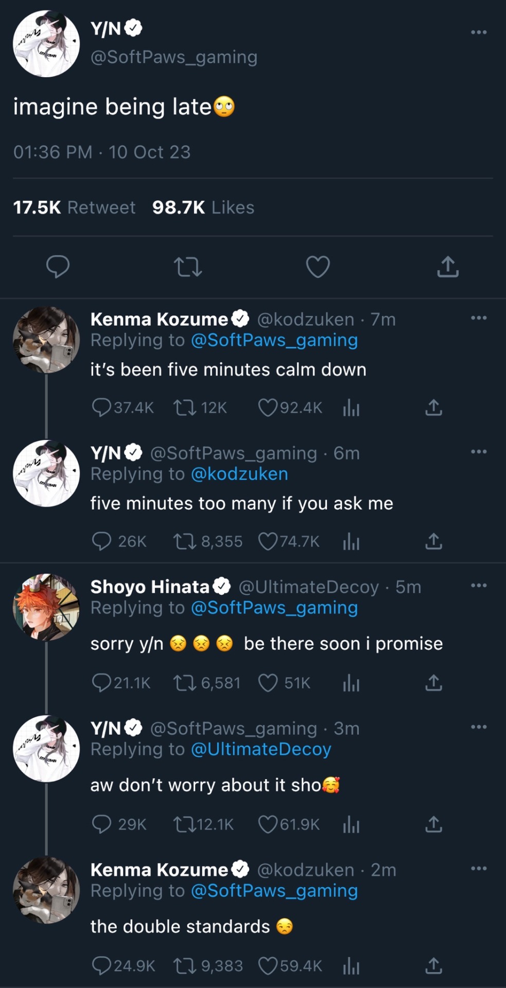
Task: Reply to Shoyo Hinata's tweet
Action: pos(101,683)
